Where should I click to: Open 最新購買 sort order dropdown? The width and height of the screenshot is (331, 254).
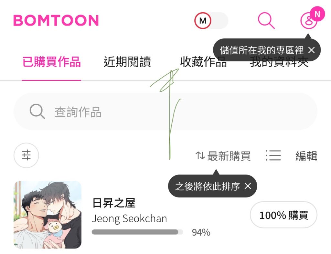[x=223, y=156]
